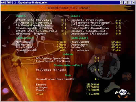Screen dimensions: 136x102
Task: Click match '1.FC Saarbrücken - Fortuna Düsseldorf'
Action: [x=90, y=23]
